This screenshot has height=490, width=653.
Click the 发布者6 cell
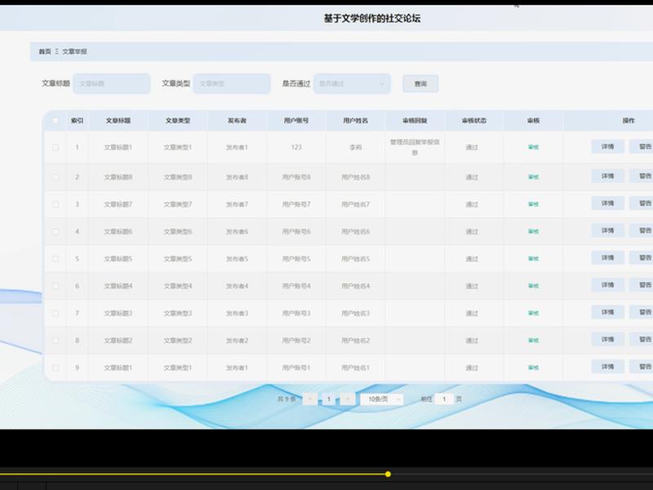coord(237,232)
